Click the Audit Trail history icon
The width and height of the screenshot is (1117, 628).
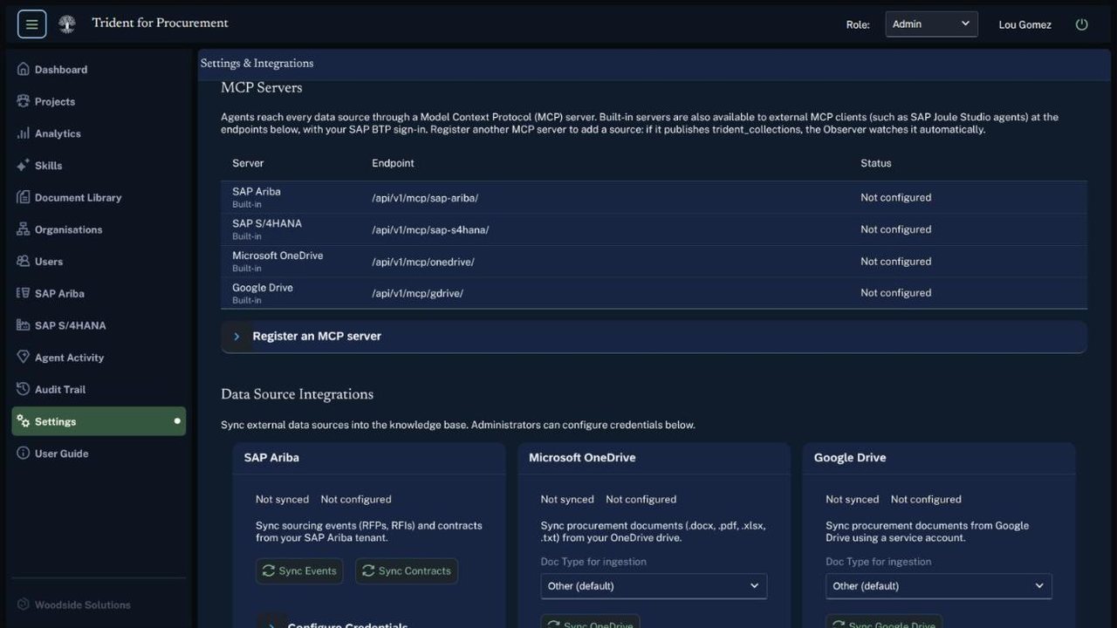pyautogui.click(x=24, y=389)
